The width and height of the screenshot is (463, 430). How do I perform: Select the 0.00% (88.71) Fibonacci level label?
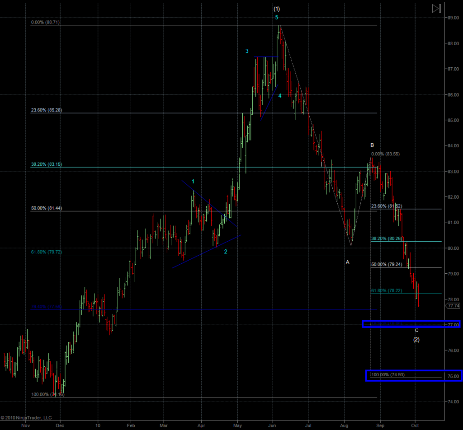pyautogui.click(x=45, y=22)
